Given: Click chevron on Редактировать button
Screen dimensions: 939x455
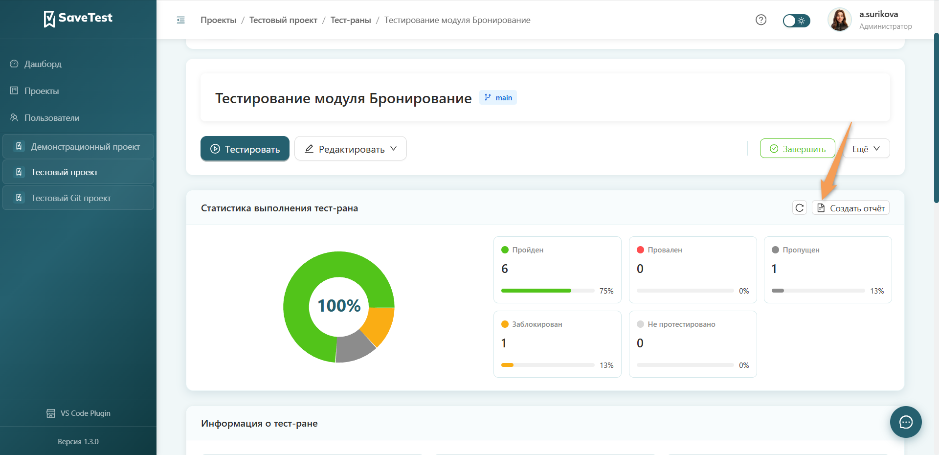Looking at the screenshot, I should click(394, 149).
